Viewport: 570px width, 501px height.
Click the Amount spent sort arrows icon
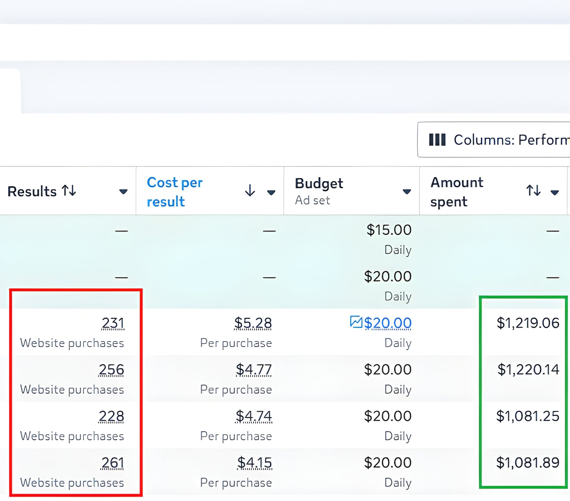click(x=533, y=190)
